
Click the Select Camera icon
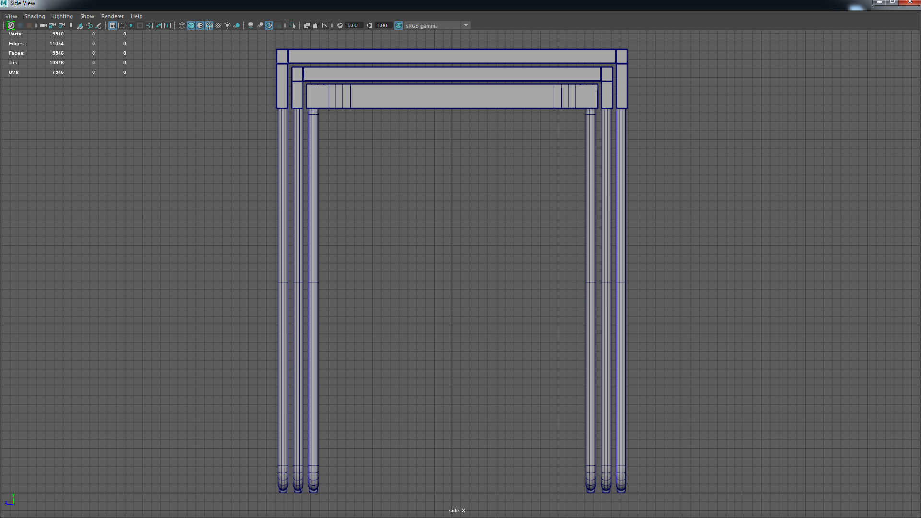point(43,25)
